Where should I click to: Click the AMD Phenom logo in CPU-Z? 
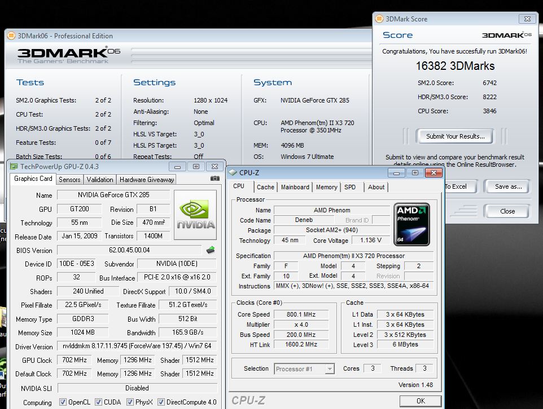click(411, 224)
